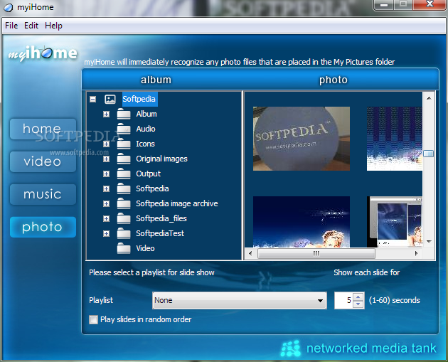Viewport: 448px width, 362px height.
Task: Switch to the video section
Action: click(x=43, y=161)
